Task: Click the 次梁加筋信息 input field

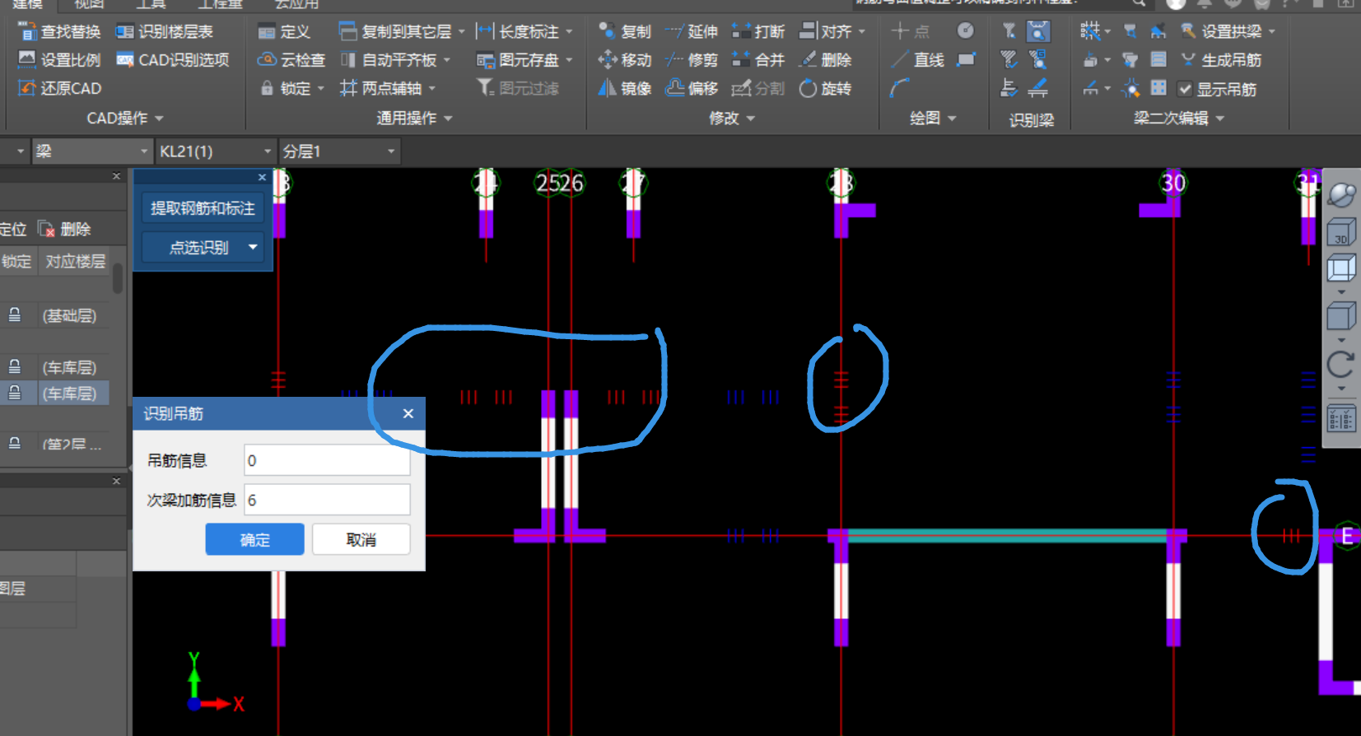Action: click(327, 500)
